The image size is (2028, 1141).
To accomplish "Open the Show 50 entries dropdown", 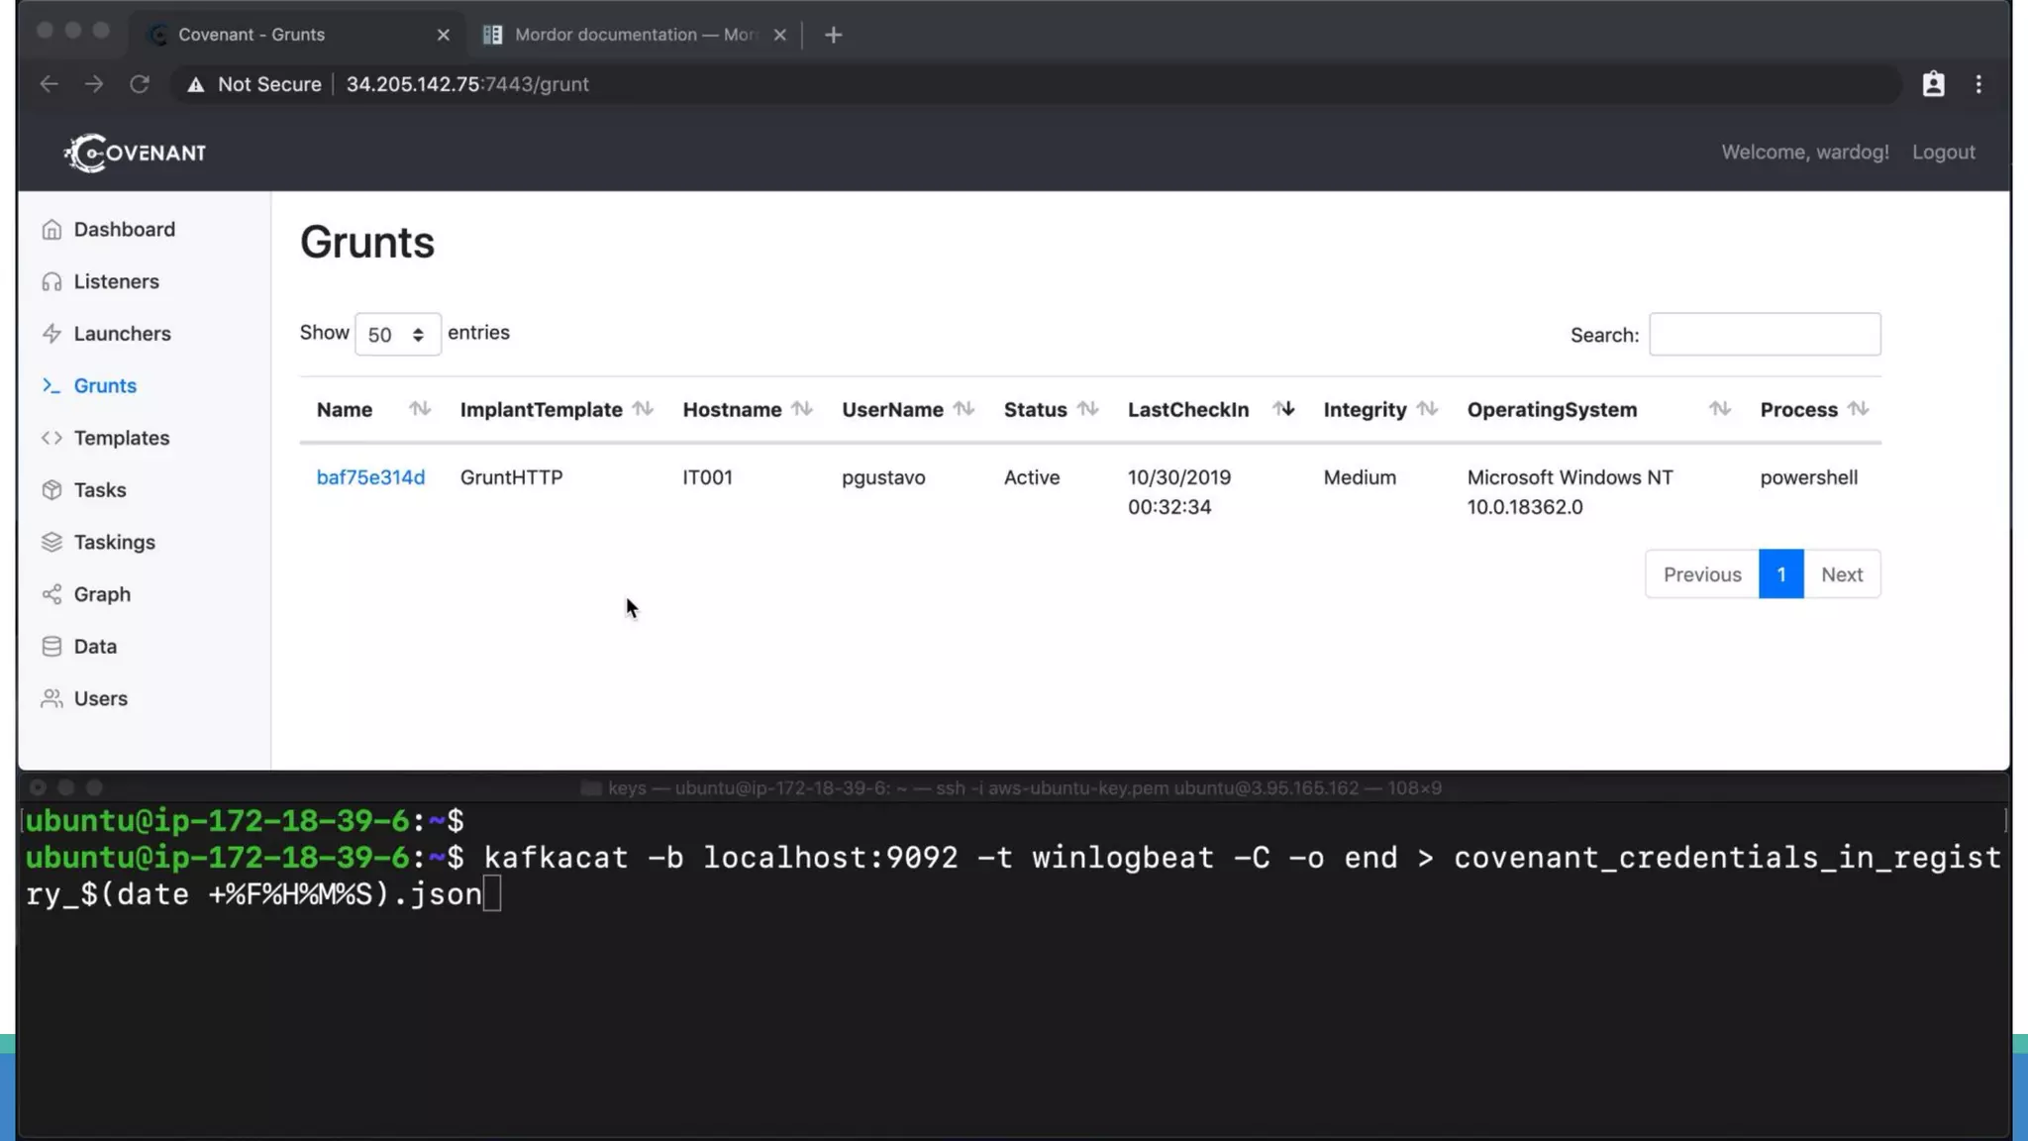I will [397, 335].
